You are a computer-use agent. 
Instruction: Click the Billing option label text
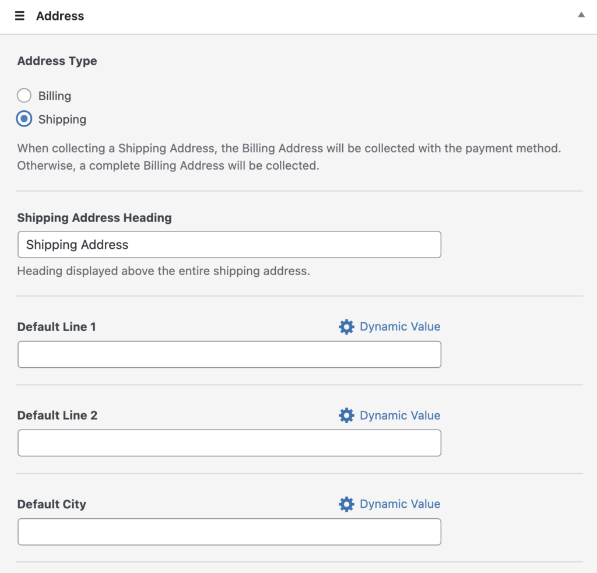(55, 96)
